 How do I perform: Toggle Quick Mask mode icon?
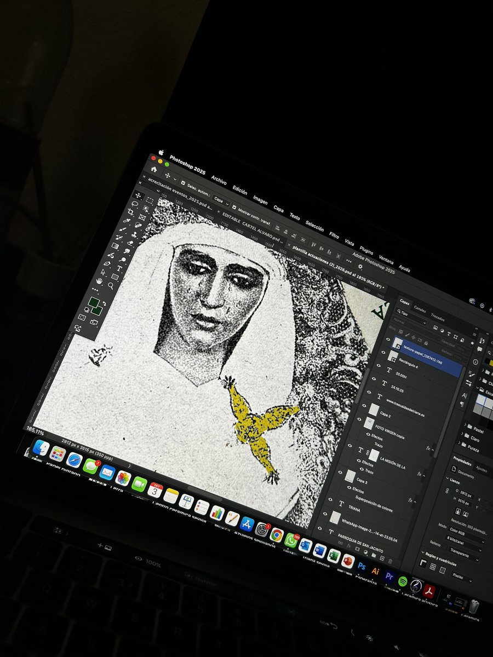pyautogui.click(x=82, y=317)
